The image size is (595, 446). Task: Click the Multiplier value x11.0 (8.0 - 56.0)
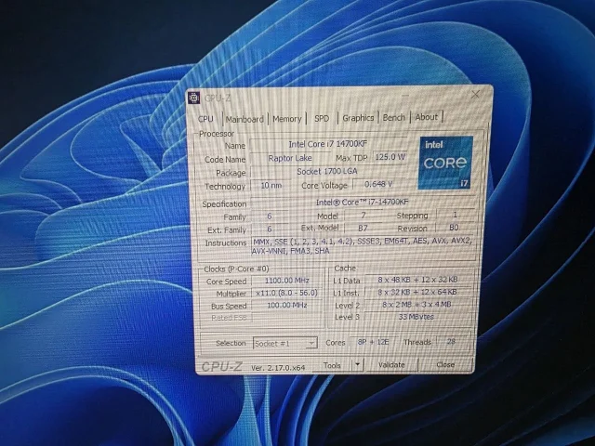pos(287,293)
